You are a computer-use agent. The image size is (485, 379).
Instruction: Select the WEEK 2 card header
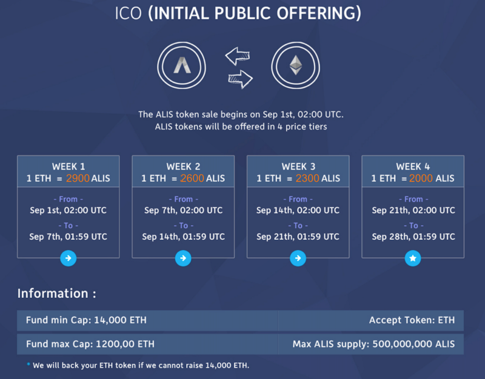click(183, 171)
